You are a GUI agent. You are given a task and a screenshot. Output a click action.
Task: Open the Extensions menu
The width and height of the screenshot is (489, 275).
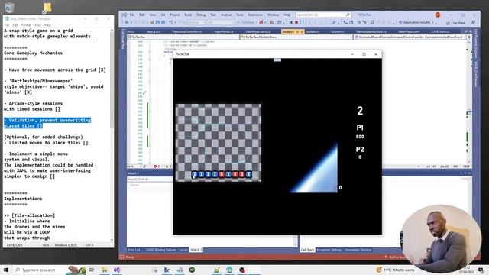click(255, 15)
